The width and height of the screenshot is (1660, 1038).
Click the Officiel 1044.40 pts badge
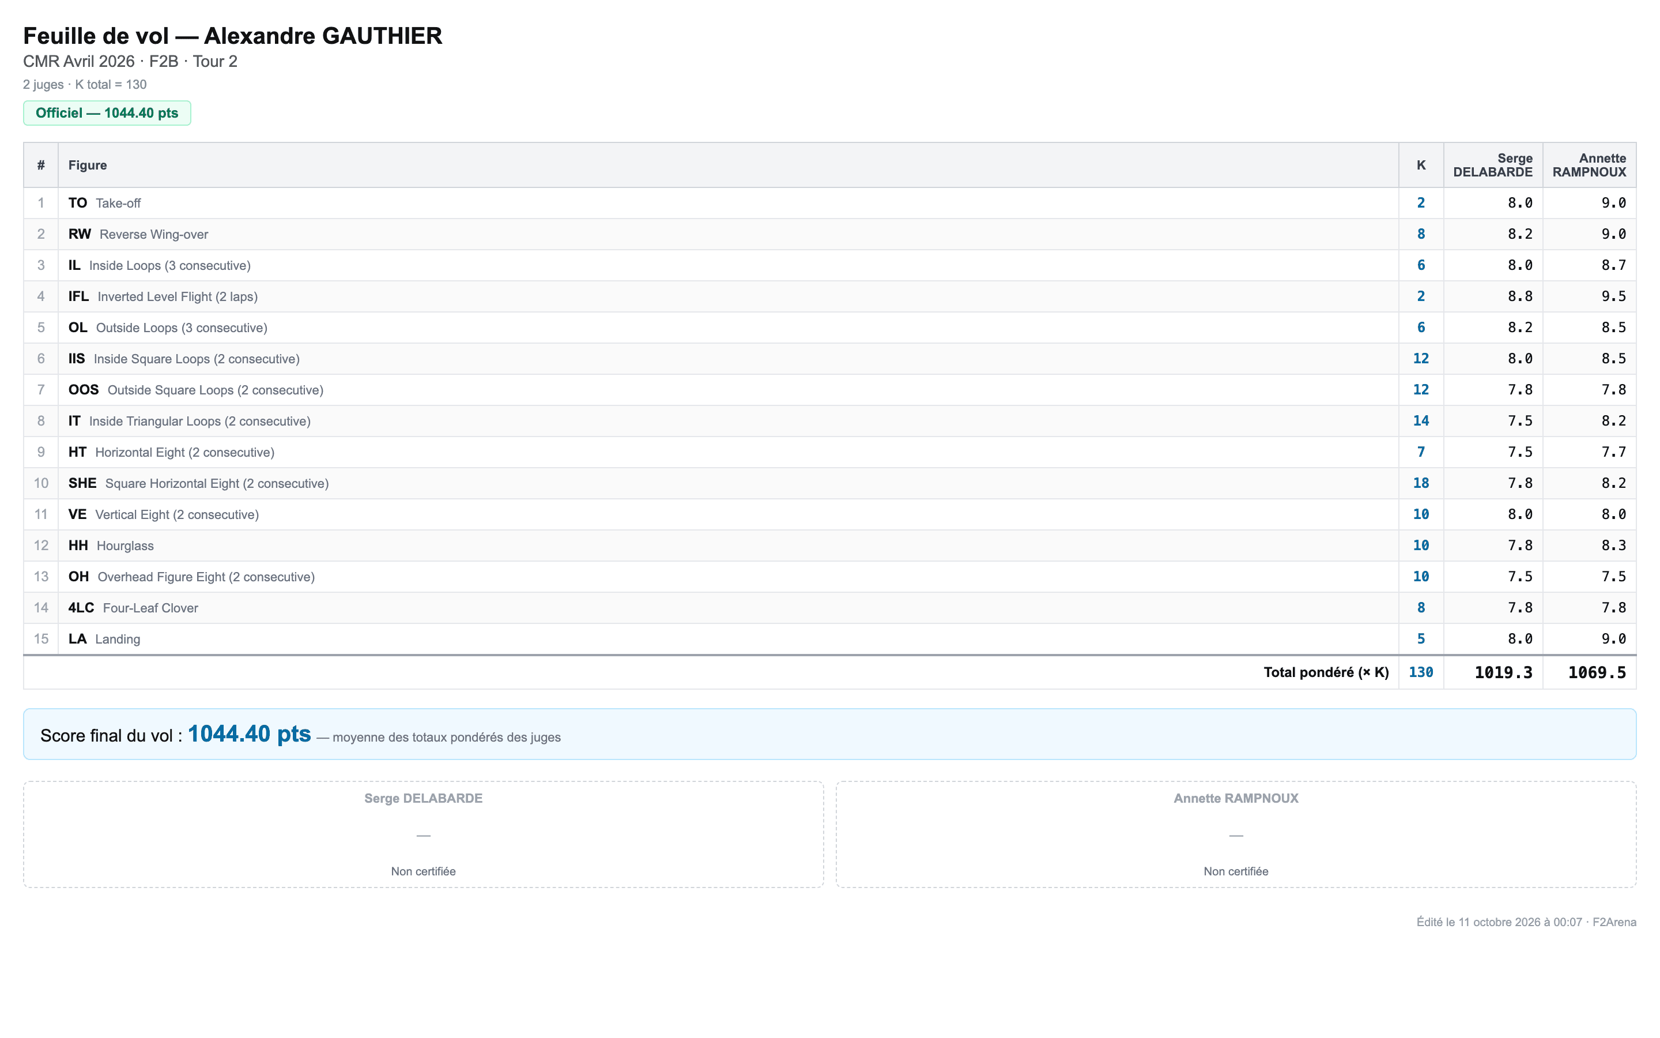click(107, 113)
